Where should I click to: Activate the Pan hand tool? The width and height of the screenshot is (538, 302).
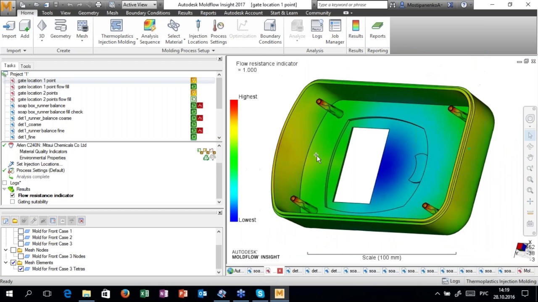point(530,157)
